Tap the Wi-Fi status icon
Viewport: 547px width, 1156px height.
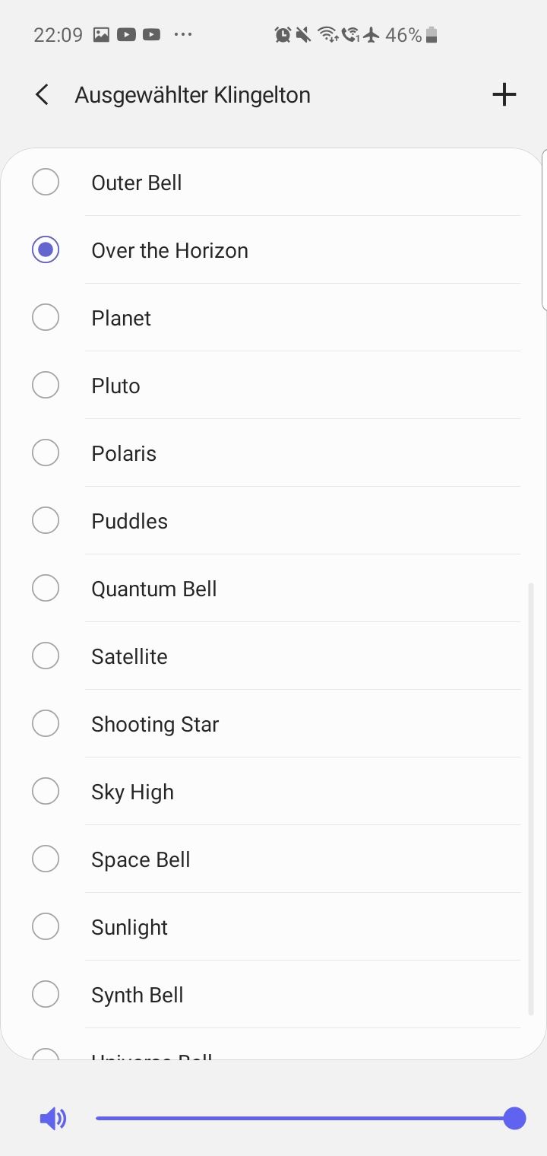327,35
